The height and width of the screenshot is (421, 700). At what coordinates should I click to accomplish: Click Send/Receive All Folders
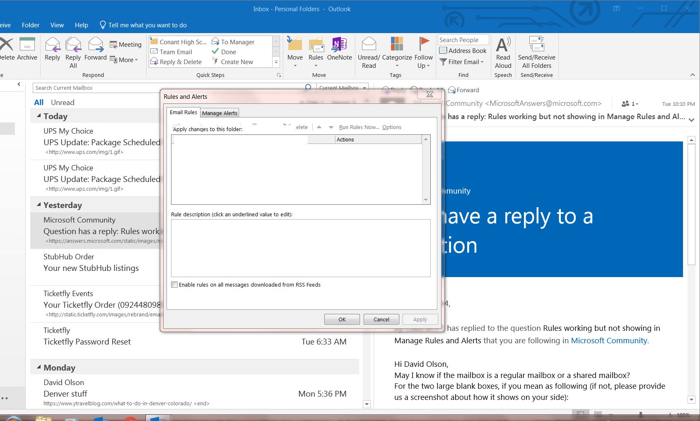point(536,53)
